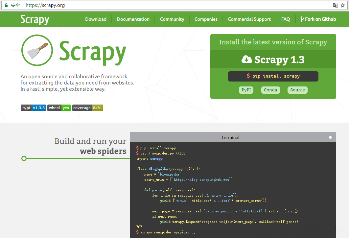Click the 'yield scrapy.Request' code line
The width and height of the screenshot is (349, 238).
(x=229, y=222)
